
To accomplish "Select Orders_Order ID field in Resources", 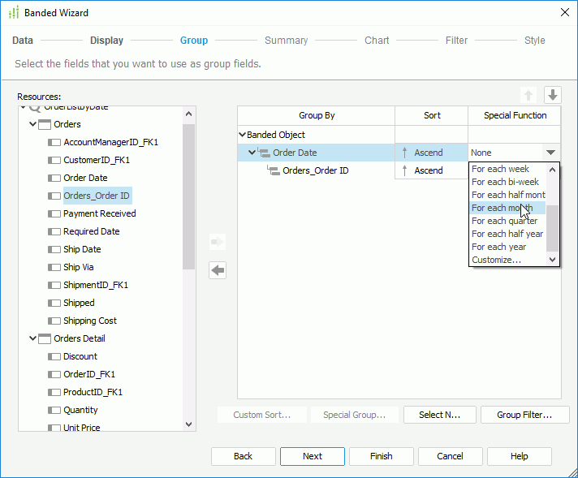I will point(97,196).
